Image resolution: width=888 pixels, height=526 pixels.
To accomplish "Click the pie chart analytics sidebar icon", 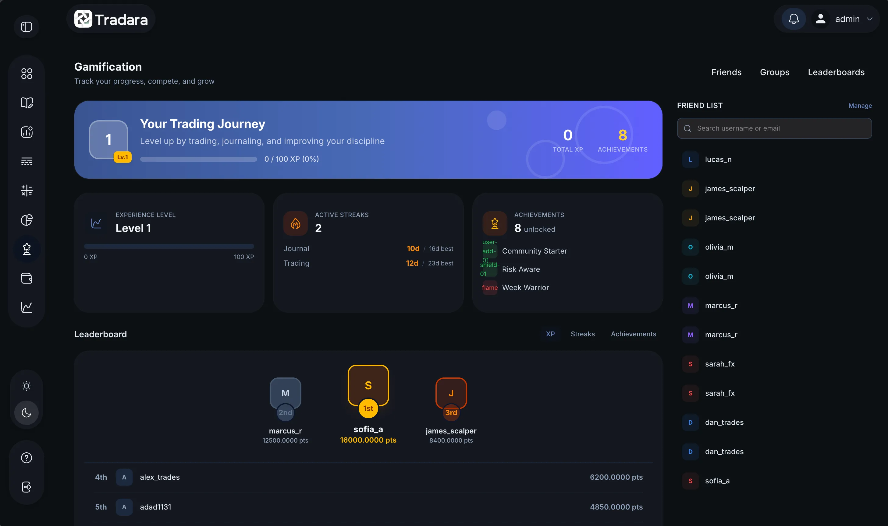I will (27, 220).
